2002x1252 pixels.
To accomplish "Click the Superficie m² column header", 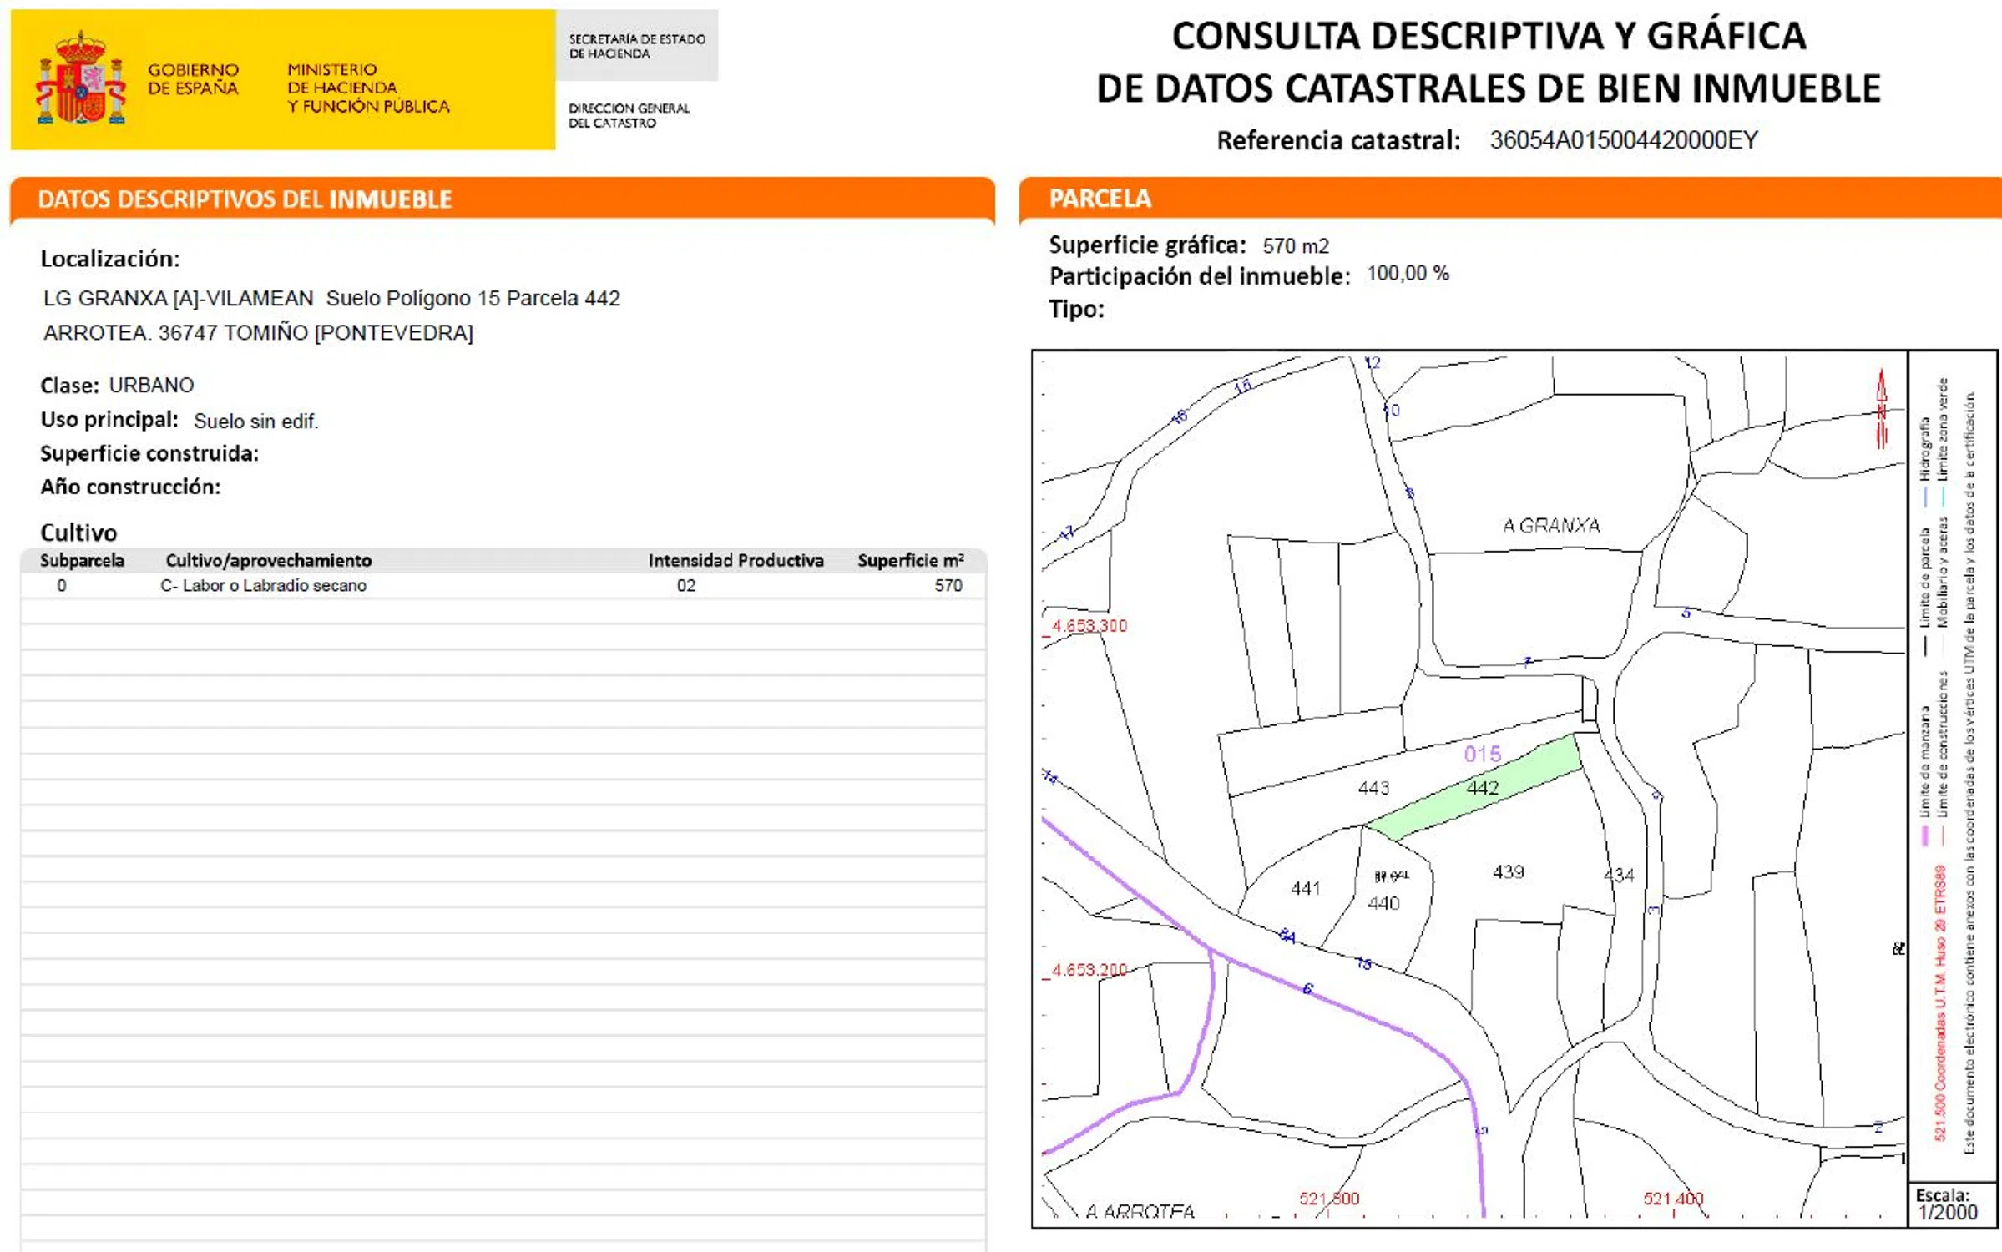I will pyautogui.click(x=910, y=561).
